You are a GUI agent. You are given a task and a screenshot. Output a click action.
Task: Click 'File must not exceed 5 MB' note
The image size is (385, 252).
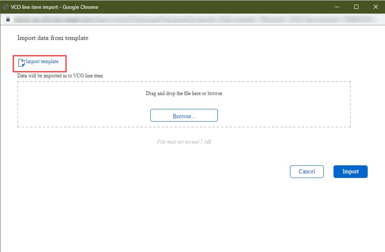click(x=184, y=142)
